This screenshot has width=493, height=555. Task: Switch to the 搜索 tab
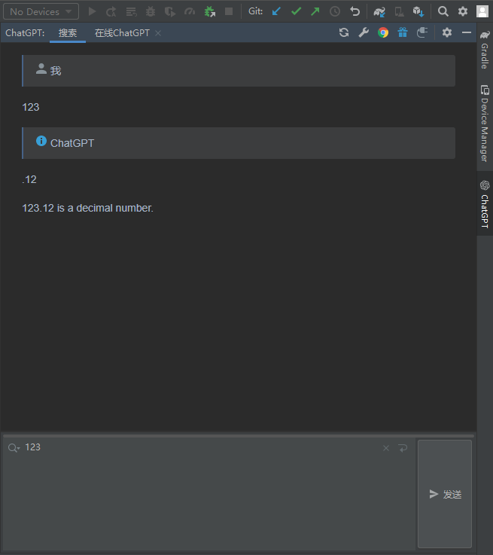(x=68, y=33)
